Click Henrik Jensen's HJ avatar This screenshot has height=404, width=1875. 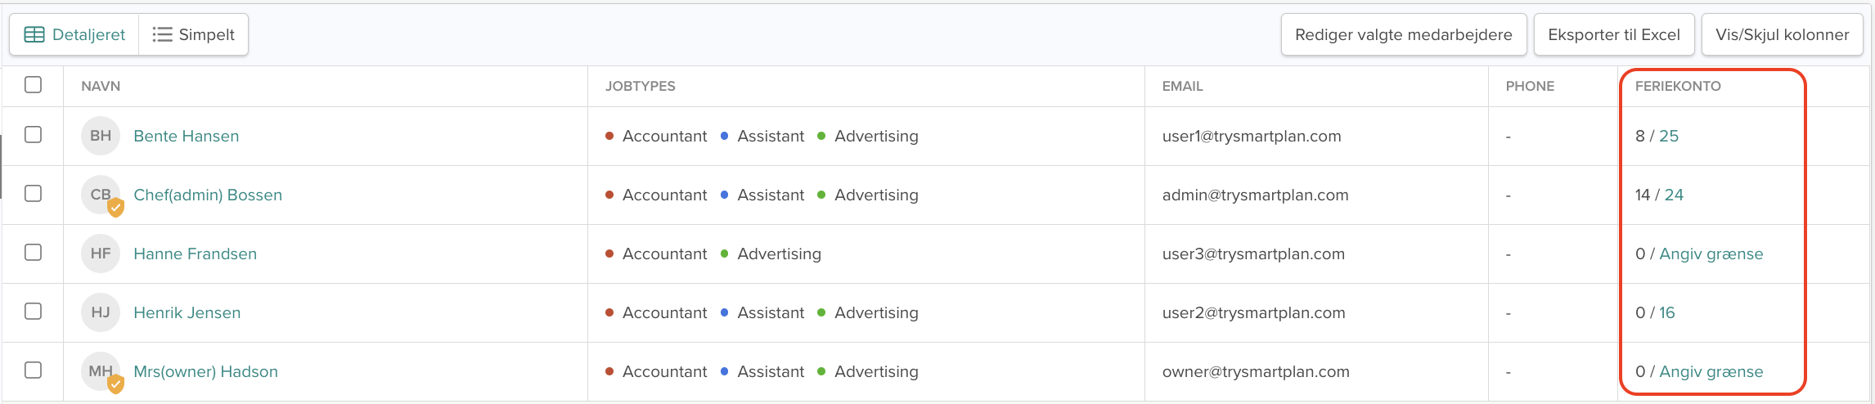click(101, 312)
